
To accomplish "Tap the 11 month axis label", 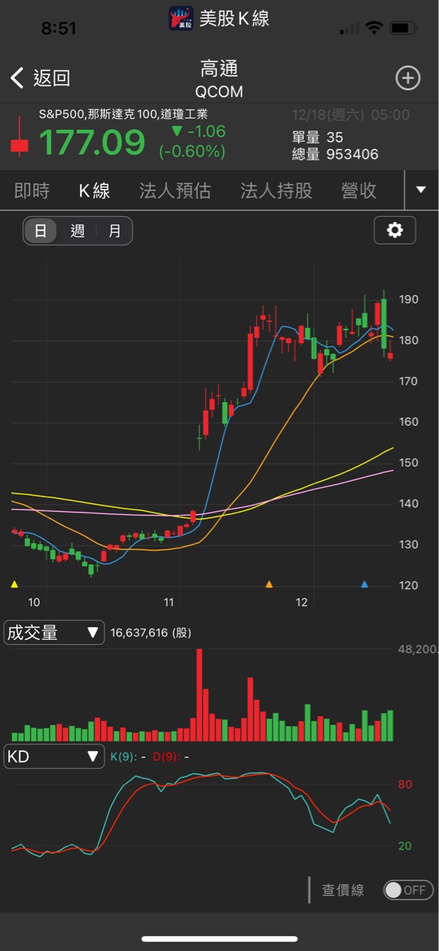I will coord(168,603).
